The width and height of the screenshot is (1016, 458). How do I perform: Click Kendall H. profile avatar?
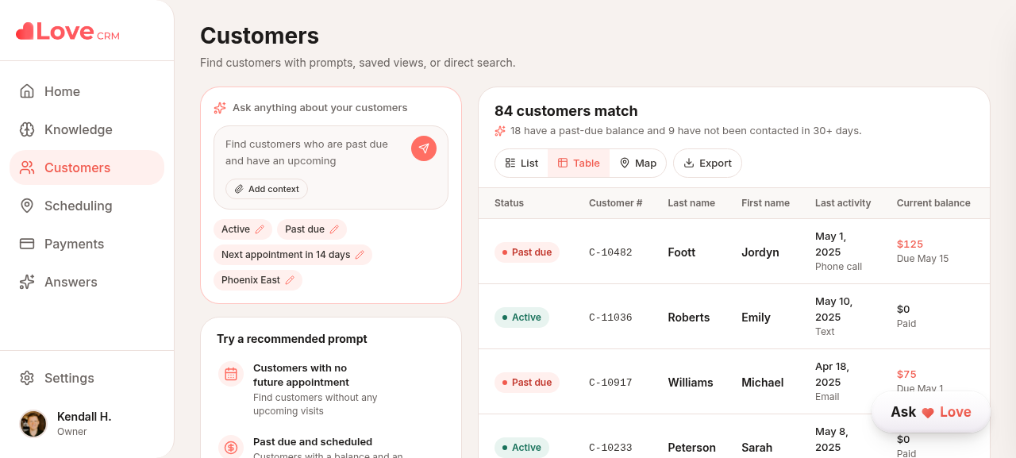[33, 424]
